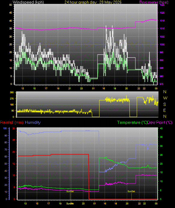This screenshot has height=208, width=175.
Task: Click the '360' wind direction axis value
Action: pyautogui.click(x=12, y=92)
